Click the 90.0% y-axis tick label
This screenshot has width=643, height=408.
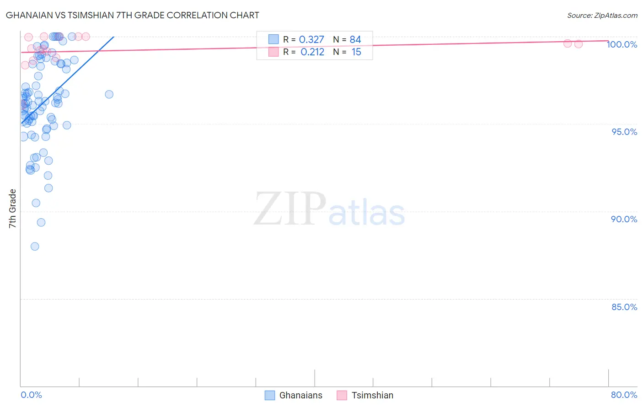point(624,219)
